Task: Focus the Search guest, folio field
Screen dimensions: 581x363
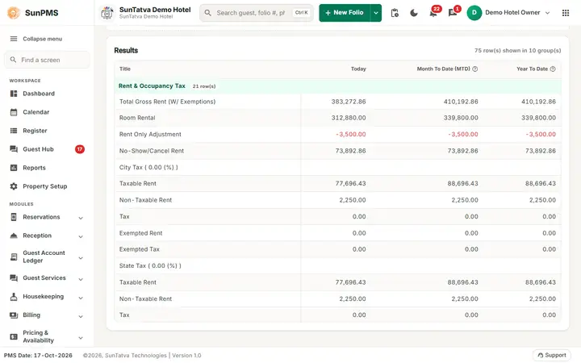Action: 257,13
